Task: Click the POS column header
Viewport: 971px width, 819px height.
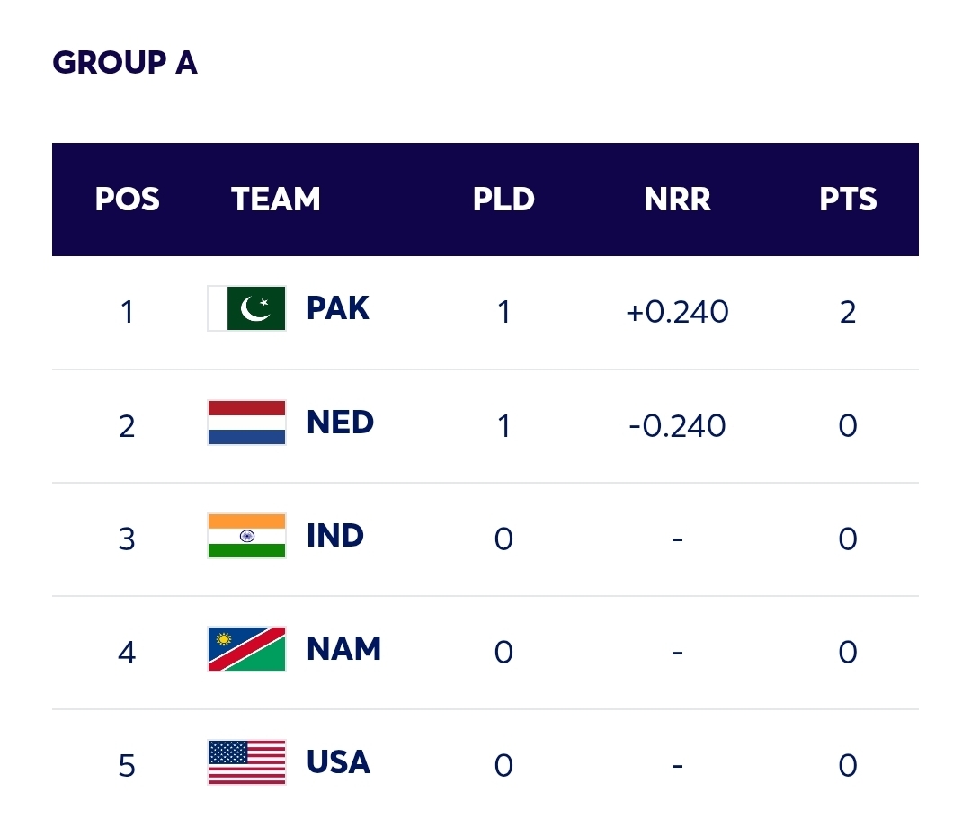Action: 128,200
